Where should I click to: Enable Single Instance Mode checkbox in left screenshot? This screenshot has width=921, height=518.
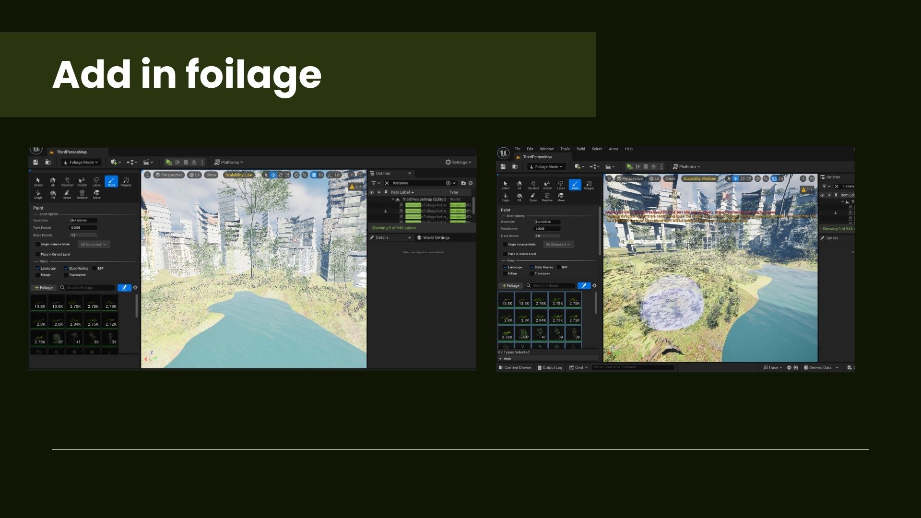pyautogui.click(x=37, y=244)
